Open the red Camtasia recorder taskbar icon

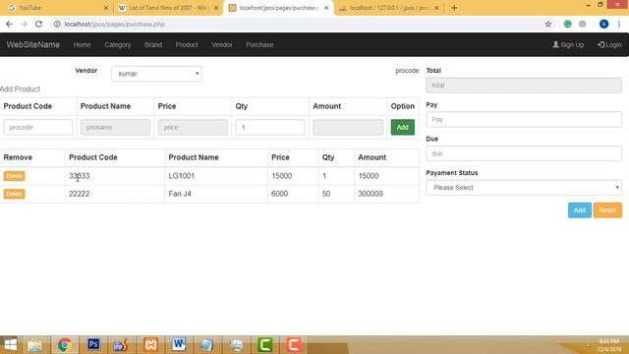pyautogui.click(x=293, y=344)
